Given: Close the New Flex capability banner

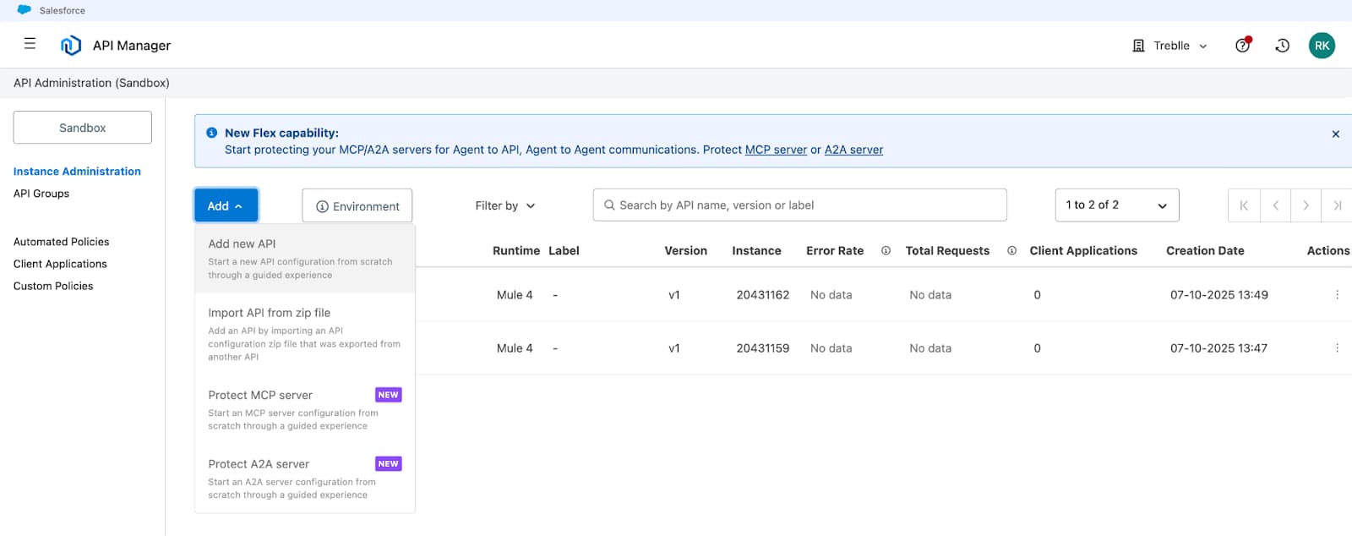Looking at the screenshot, I should click(1336, 134).
